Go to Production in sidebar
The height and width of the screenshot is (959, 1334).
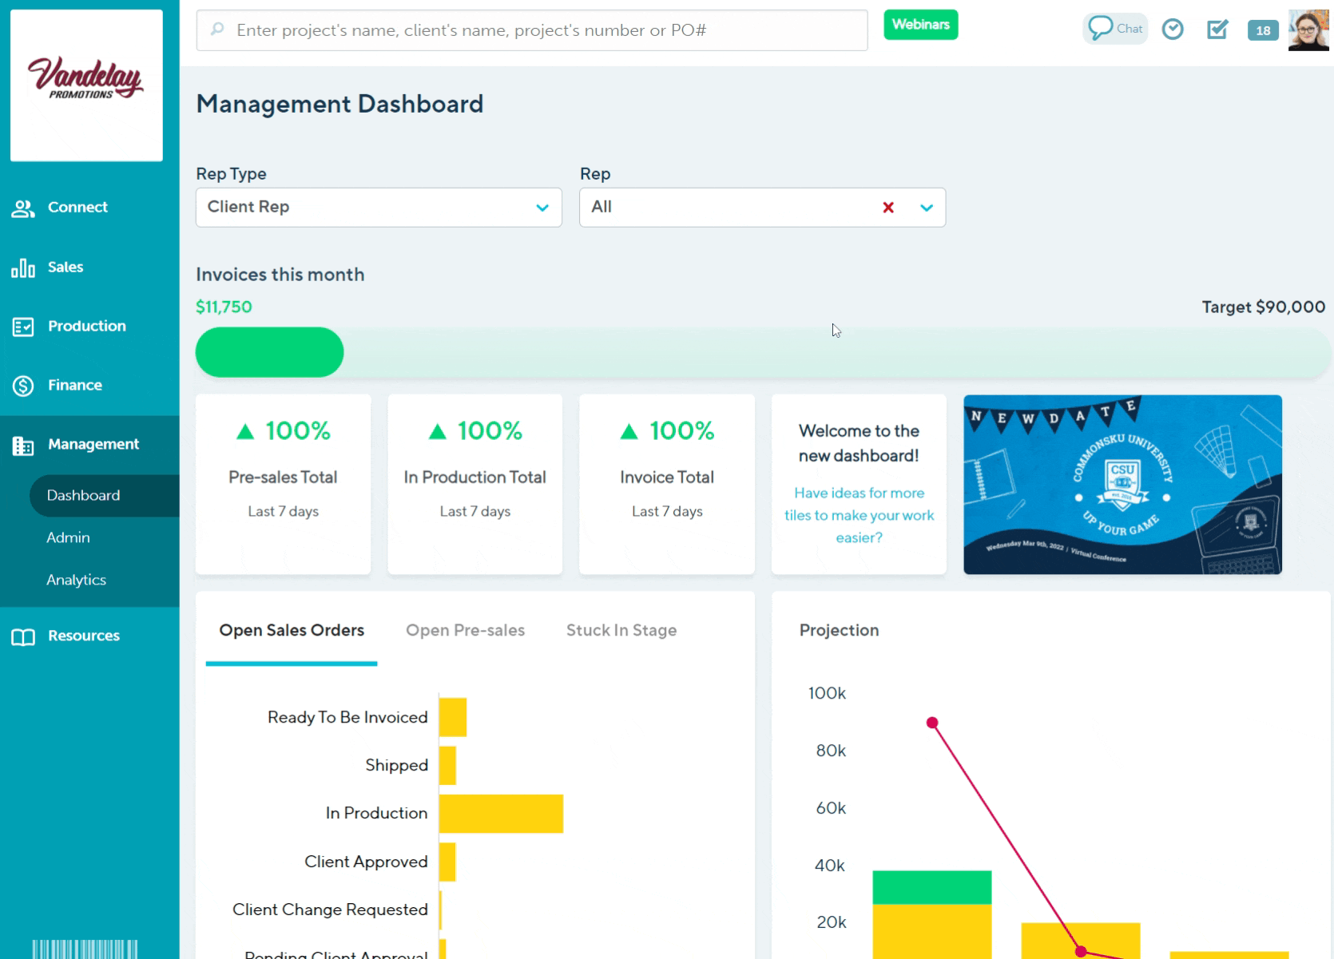86,327
